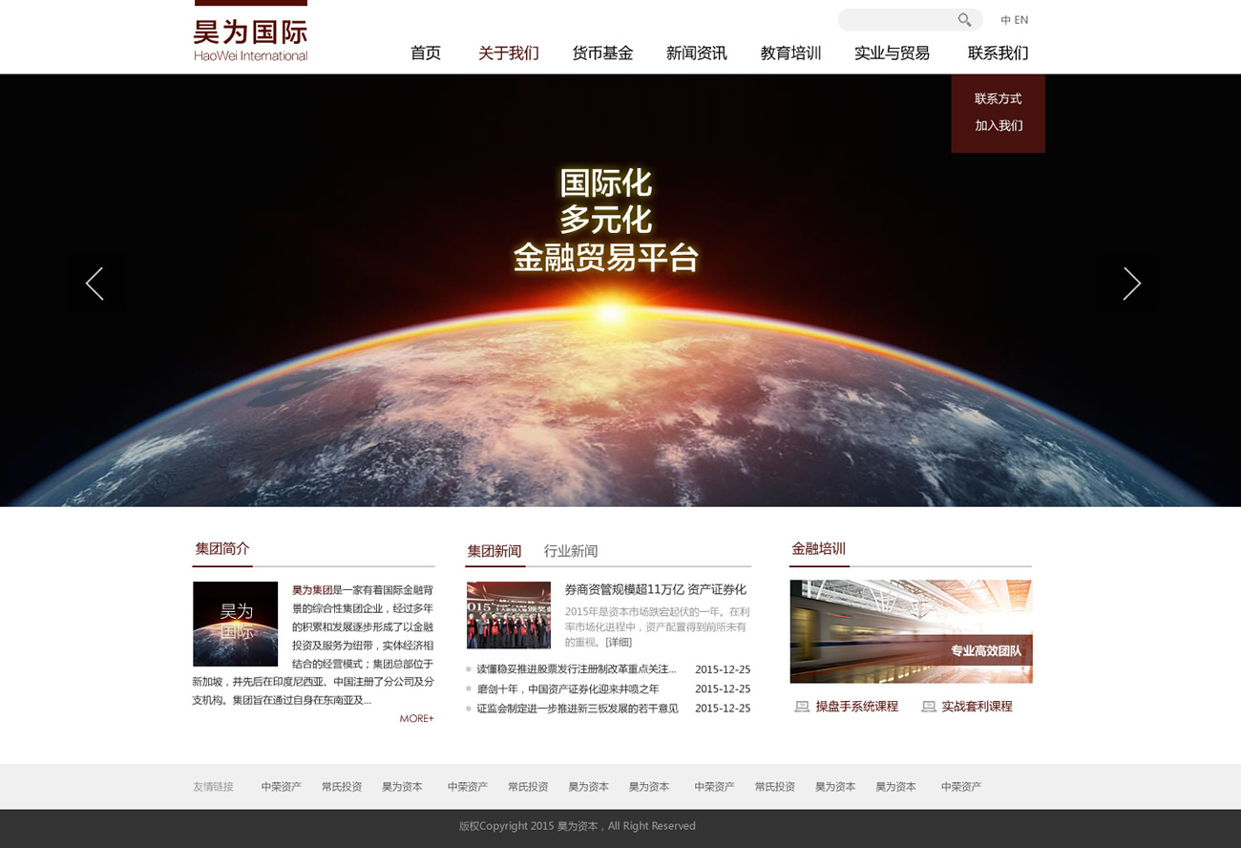Open 实战套利课程 course icon

(x=928, y=707)
